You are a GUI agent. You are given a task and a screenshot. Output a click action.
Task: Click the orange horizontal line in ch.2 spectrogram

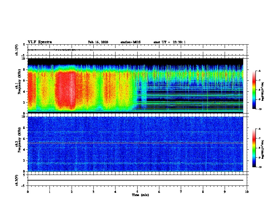click(x=135, y=143)
